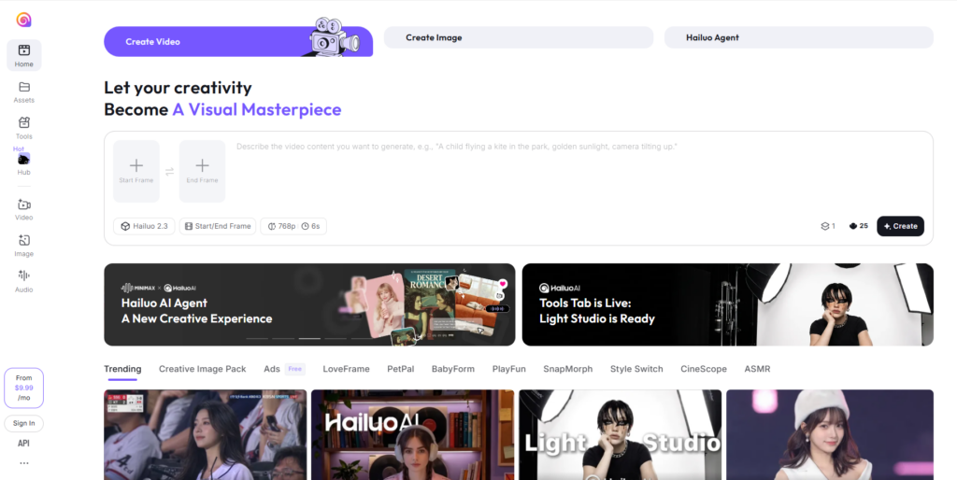The height and width of the screenshot is (480, 957).
Task: Switch to the PetPal tab
Action: point(400,369)
